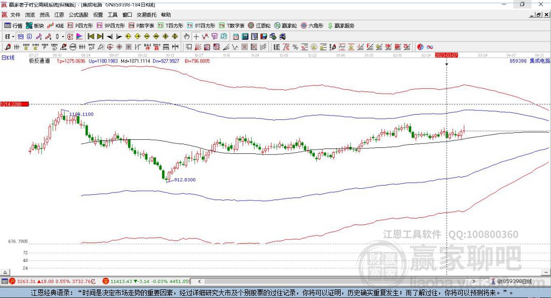Open 赢家服务 service link
Screen dimensions: 551x298
pyautogui.click(x=341, y=26)
